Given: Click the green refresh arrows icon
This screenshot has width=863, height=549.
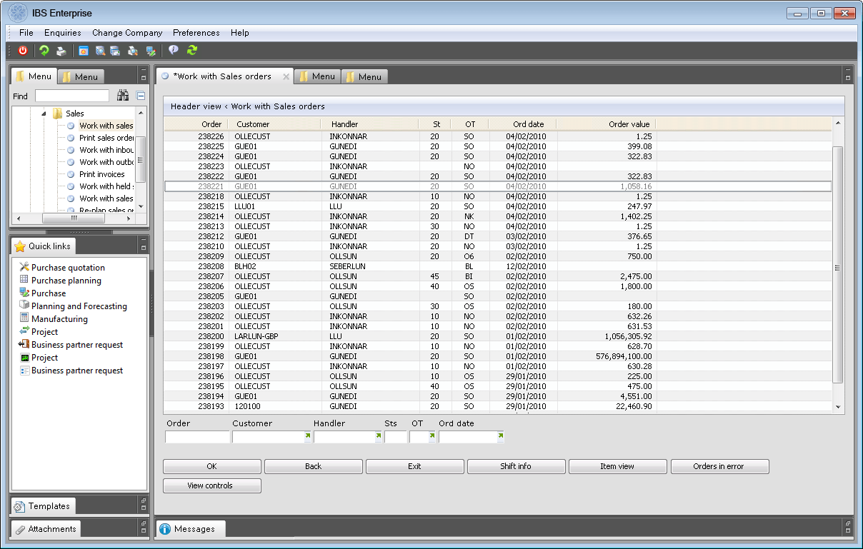Looking at the screenshot, I should click(192, 51).
